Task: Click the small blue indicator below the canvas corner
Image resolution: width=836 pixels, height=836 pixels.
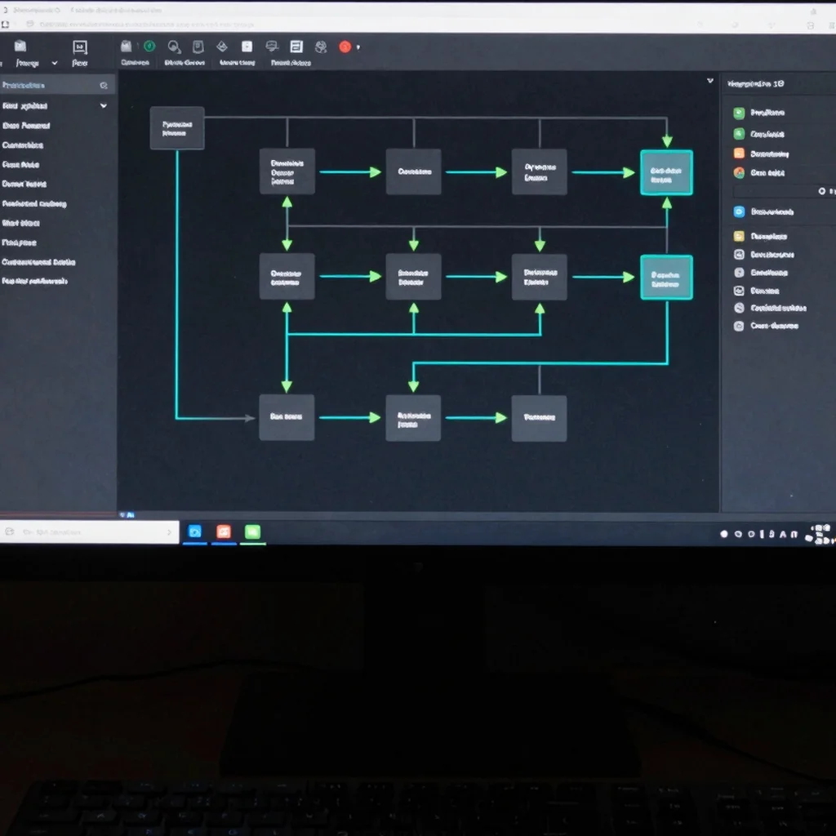Action: 127,515
